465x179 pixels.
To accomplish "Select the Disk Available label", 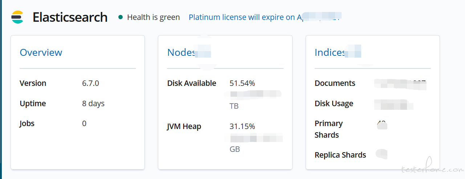I will click(192, 83).
